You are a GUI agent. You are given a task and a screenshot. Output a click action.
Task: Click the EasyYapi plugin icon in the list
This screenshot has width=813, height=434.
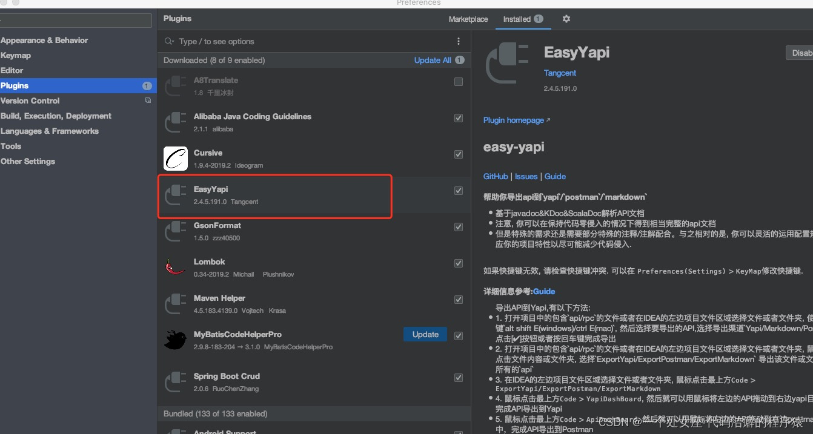coord(175,195)
